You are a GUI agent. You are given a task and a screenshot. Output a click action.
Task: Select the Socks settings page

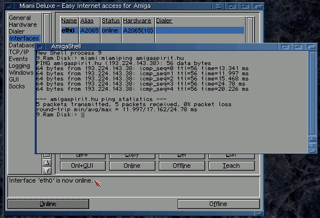[x=17, y=86]
